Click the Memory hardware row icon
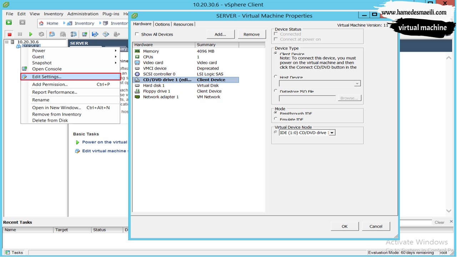Image resolution: width=457 pixels, height=257 pixels. click(137, 51)
